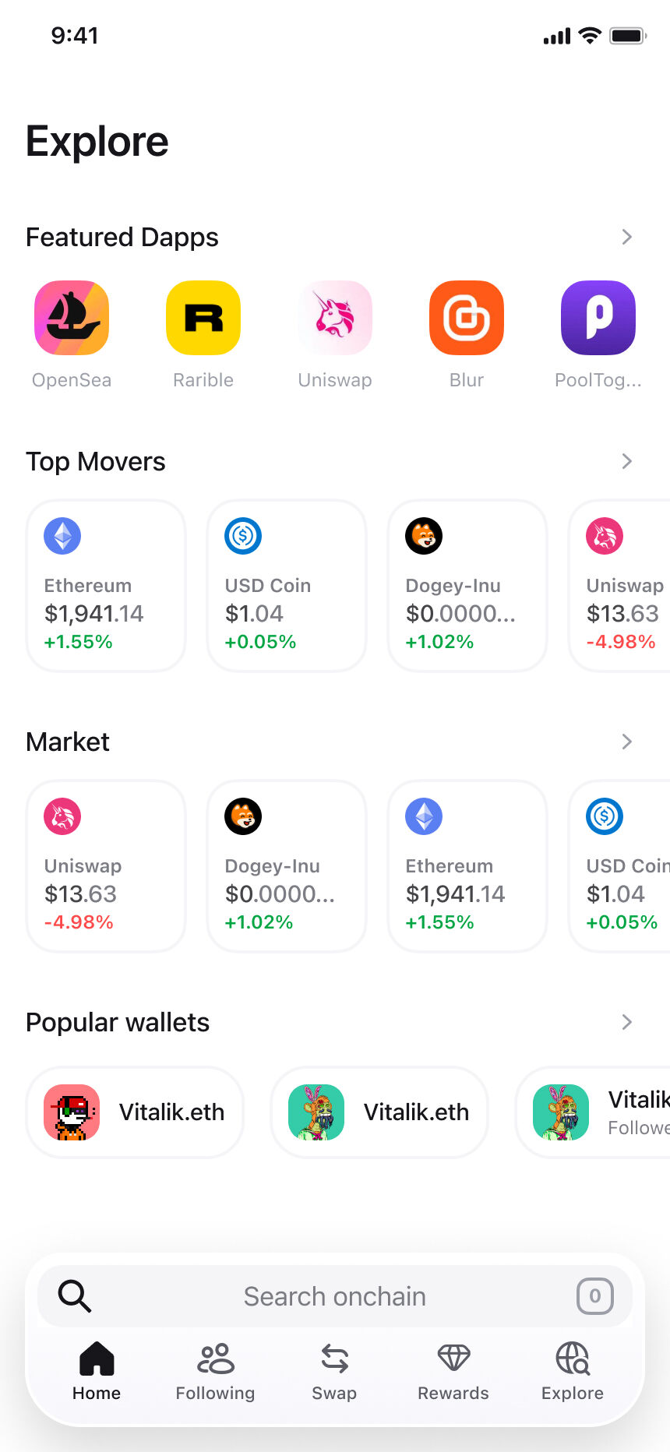Open Dogey-Inu card in Market
This screenshot has width=670, height=1452.
(287, 866)
